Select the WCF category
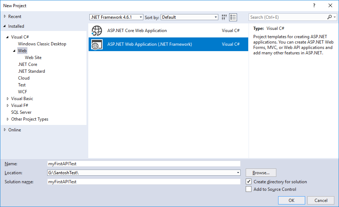 point(22,91)
